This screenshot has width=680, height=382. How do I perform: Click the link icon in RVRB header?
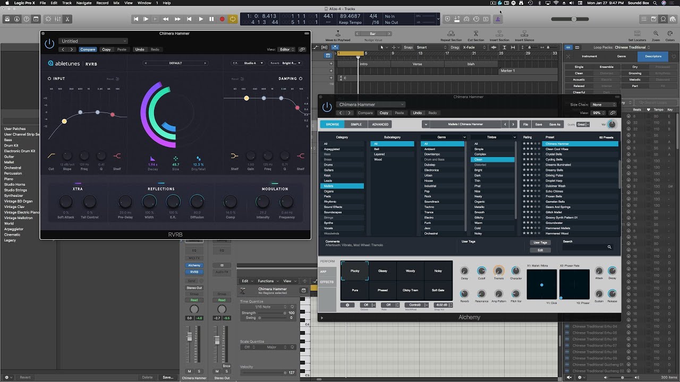[302, 49]
